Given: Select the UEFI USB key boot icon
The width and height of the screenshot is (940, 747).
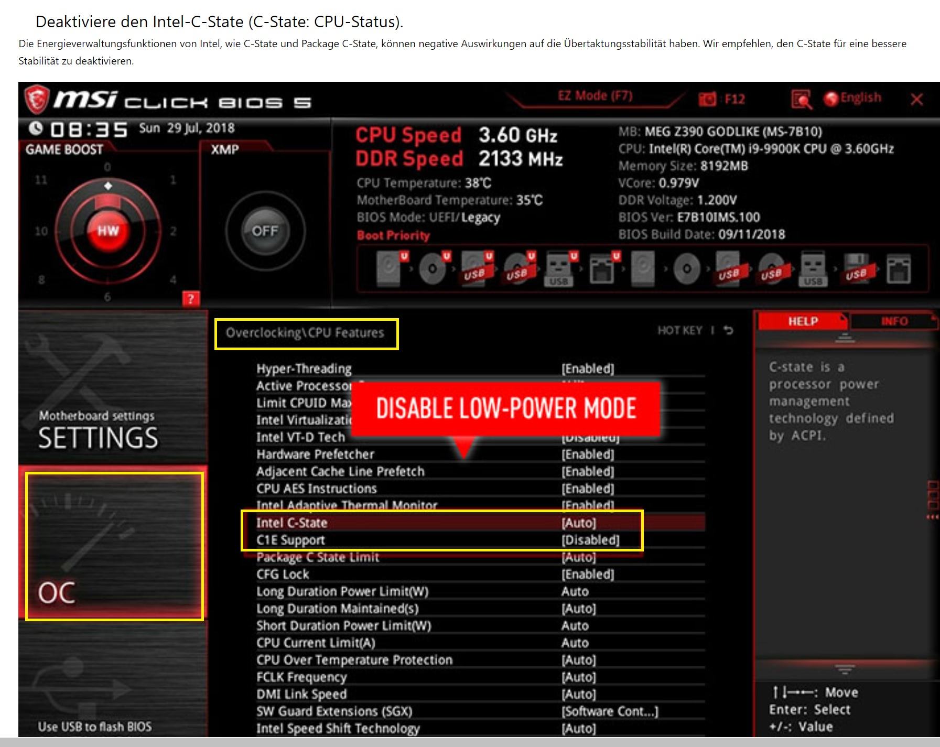Looking at the screenshot, I should (560, 268).
